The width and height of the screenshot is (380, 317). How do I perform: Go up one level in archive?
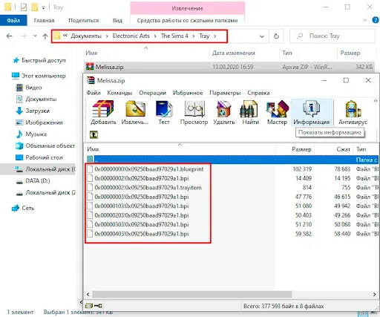click(94, 134)
